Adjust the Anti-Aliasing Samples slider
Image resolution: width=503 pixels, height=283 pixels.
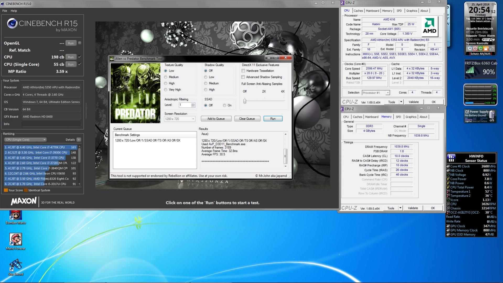(245, 101)
